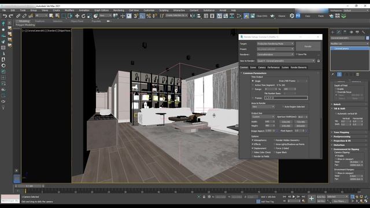Click the Undo arrow icon
The height and width of the screenshot is (208, 370).
(5, 16)
